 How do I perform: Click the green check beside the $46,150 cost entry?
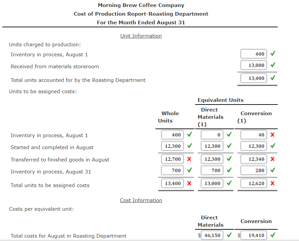229,235
